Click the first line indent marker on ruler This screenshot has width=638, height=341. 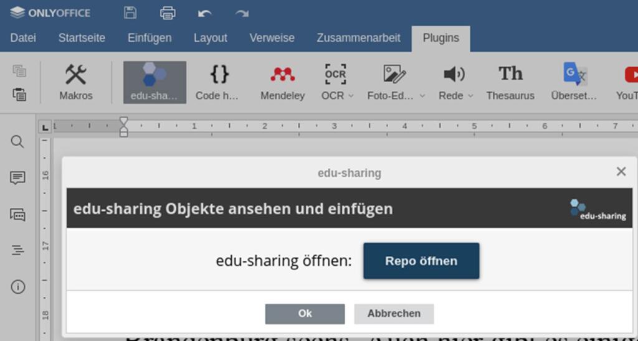click(124, 121)
